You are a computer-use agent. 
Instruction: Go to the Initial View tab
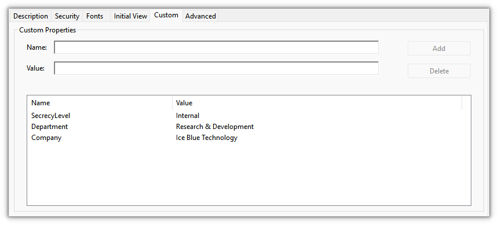(x=130, y=16)
